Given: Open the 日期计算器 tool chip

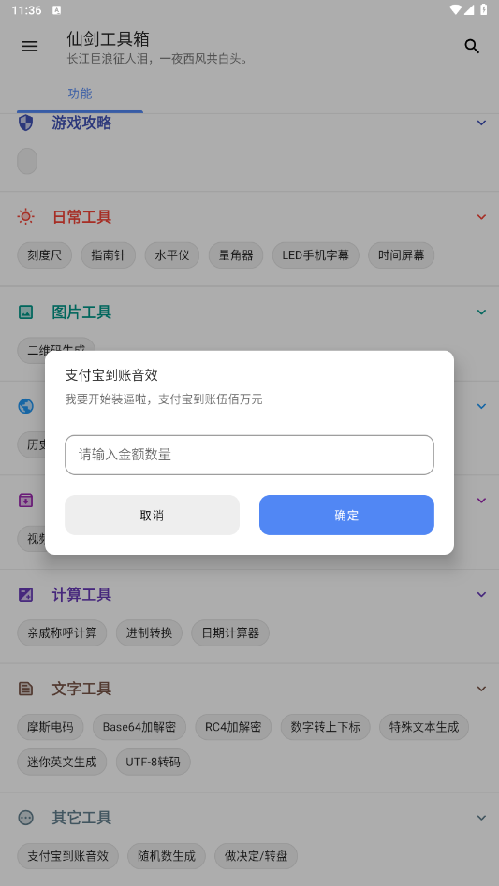Looking at the screenshot, I should point(230,632).
